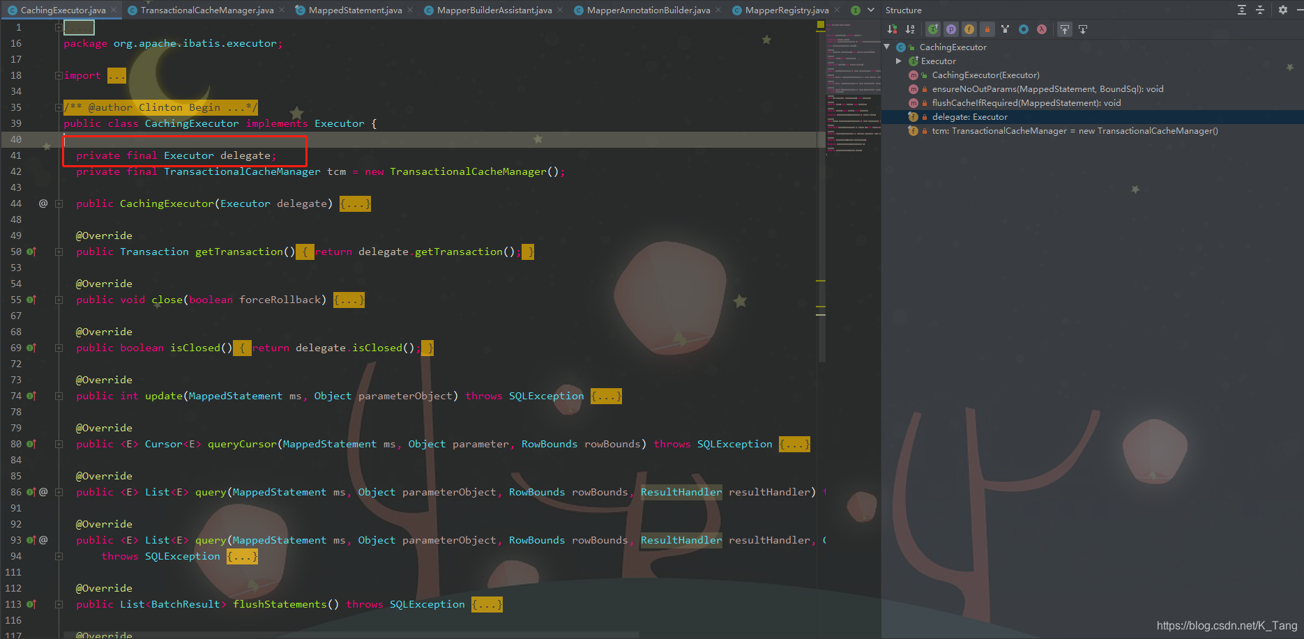The width and height of the screenshot is (1304, 639).
Task: Switch to MappedStatement.java tab
Action: 355,10
